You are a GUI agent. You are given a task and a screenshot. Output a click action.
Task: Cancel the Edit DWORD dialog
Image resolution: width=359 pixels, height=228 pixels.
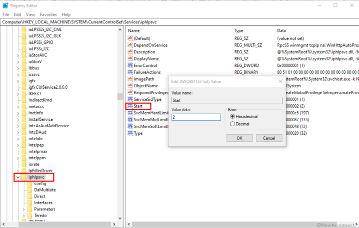pyautogui.click(x=269, y=138)
